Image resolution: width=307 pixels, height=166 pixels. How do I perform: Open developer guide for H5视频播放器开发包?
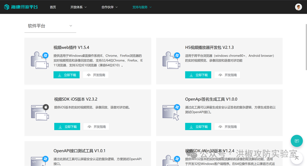[227, 75]
